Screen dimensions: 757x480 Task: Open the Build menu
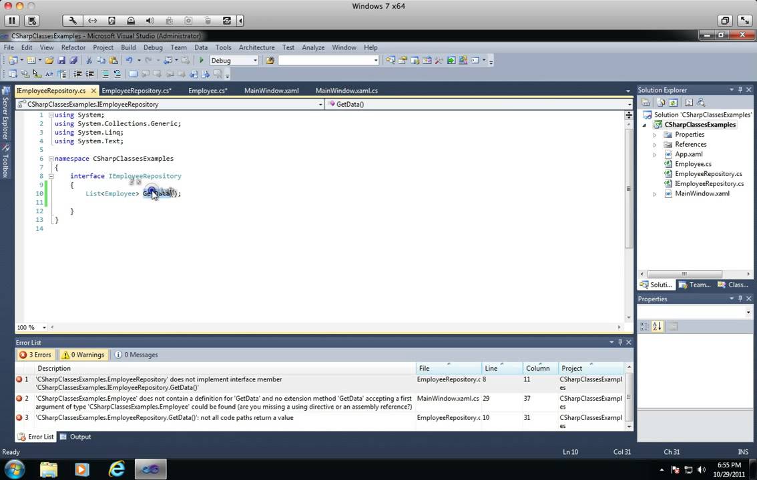(x=128, y=47)
